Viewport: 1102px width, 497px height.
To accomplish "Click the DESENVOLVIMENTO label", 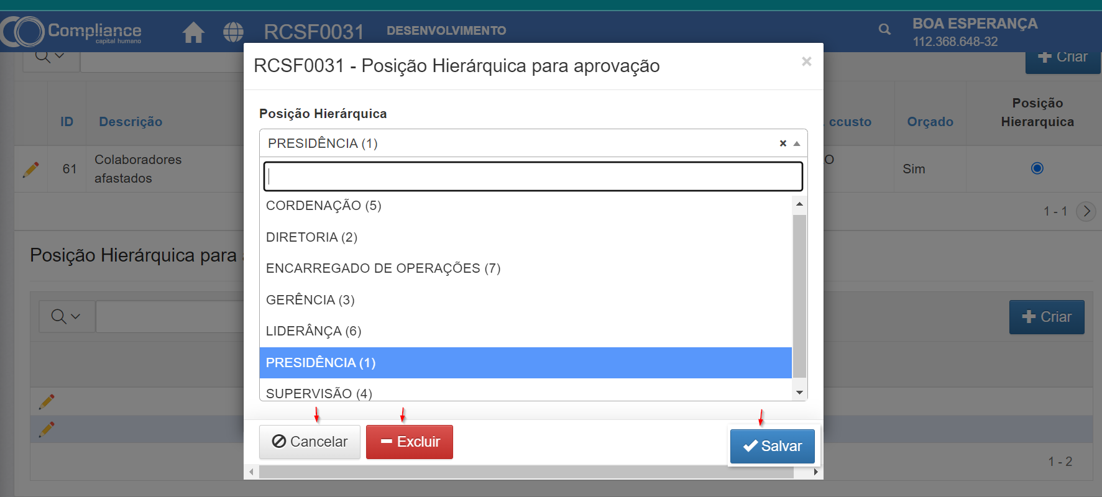I will click(x=446, y=30).
